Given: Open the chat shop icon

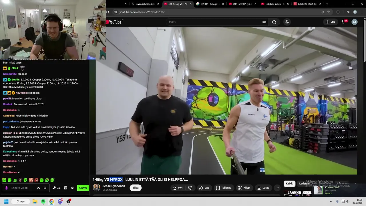Looking at the screenshot, I should coord(65,188).
